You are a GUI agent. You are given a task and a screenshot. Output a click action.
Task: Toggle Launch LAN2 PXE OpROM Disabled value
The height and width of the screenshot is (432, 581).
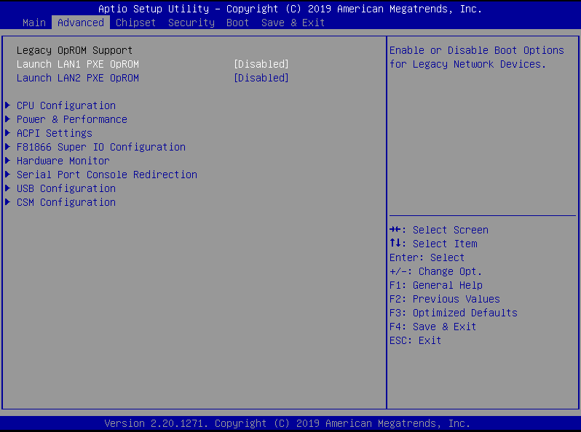261,78
